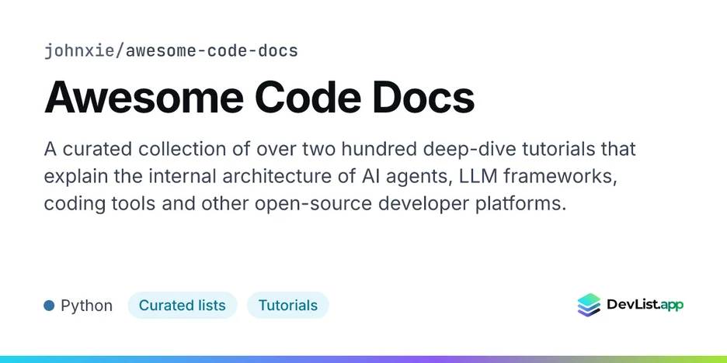This screenshot has width=727, height=363.
Task: Select the Curated lists tag
Action: (x=183, y=306)
